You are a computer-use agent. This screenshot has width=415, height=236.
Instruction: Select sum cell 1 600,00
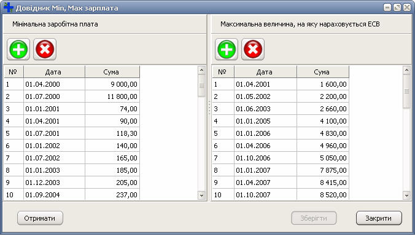pyautogui.click(x=323, y=84)
